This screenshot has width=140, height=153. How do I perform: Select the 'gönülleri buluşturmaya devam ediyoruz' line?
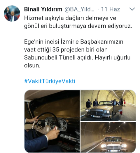click(78, 26)
